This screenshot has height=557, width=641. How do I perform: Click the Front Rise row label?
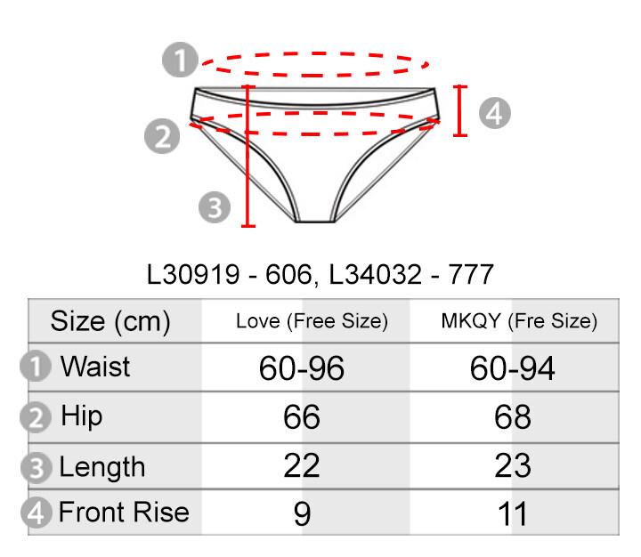[x=124, y=512]
